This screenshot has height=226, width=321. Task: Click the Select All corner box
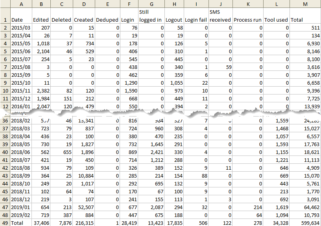coord(5,4)
